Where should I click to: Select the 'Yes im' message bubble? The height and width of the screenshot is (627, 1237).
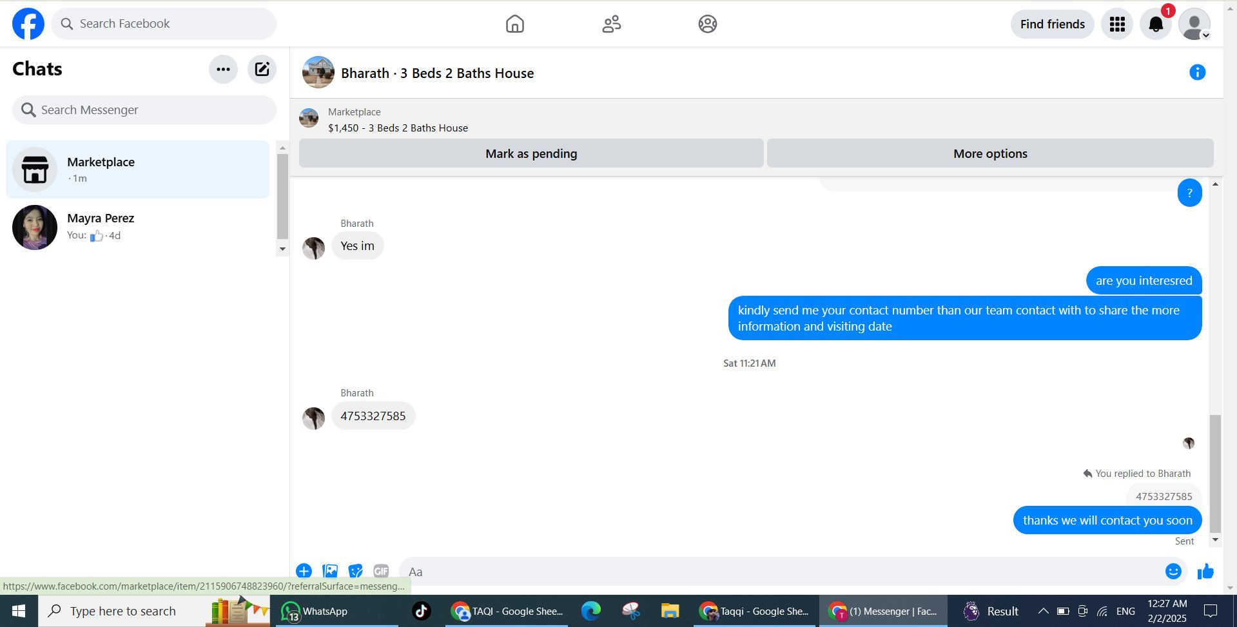(357, 246)
